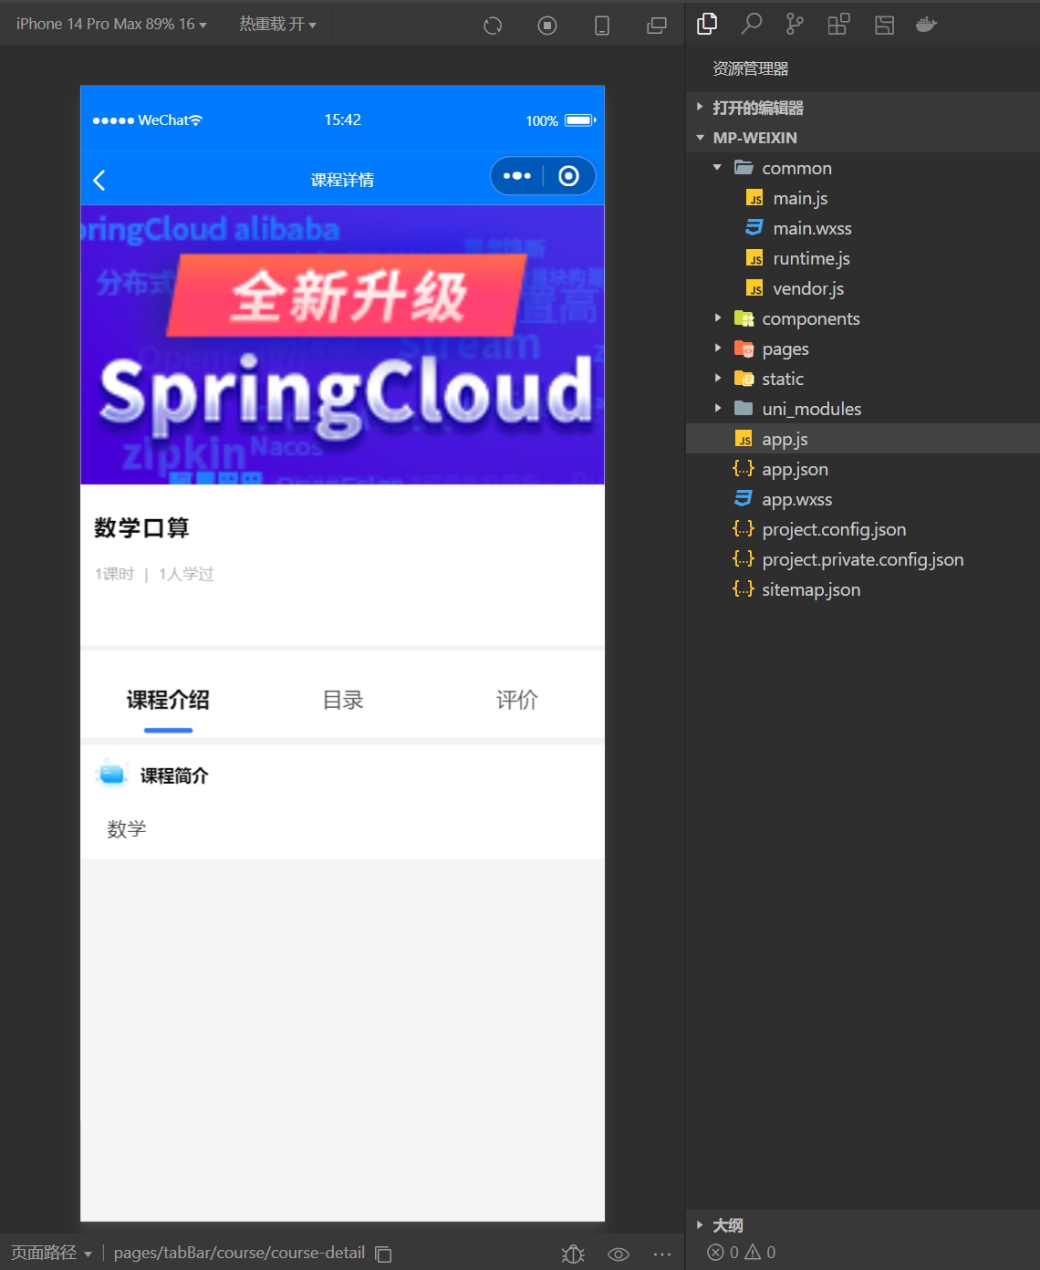The width and height of the screenshot is (1040, 1270).
Task: Tap the mini program three-dots menu
Action: tap(517, 176)
